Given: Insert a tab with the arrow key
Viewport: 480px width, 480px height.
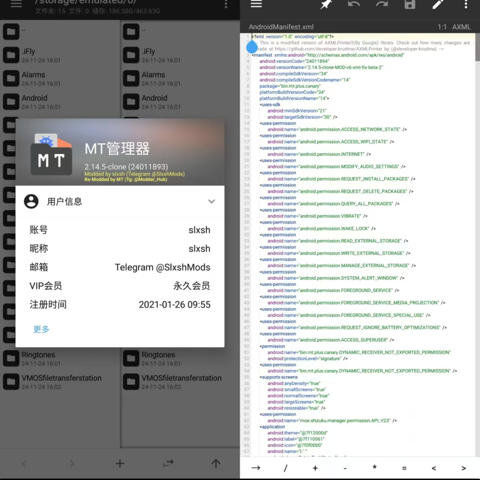Looking at the screenshot, I should pos(256,468).
